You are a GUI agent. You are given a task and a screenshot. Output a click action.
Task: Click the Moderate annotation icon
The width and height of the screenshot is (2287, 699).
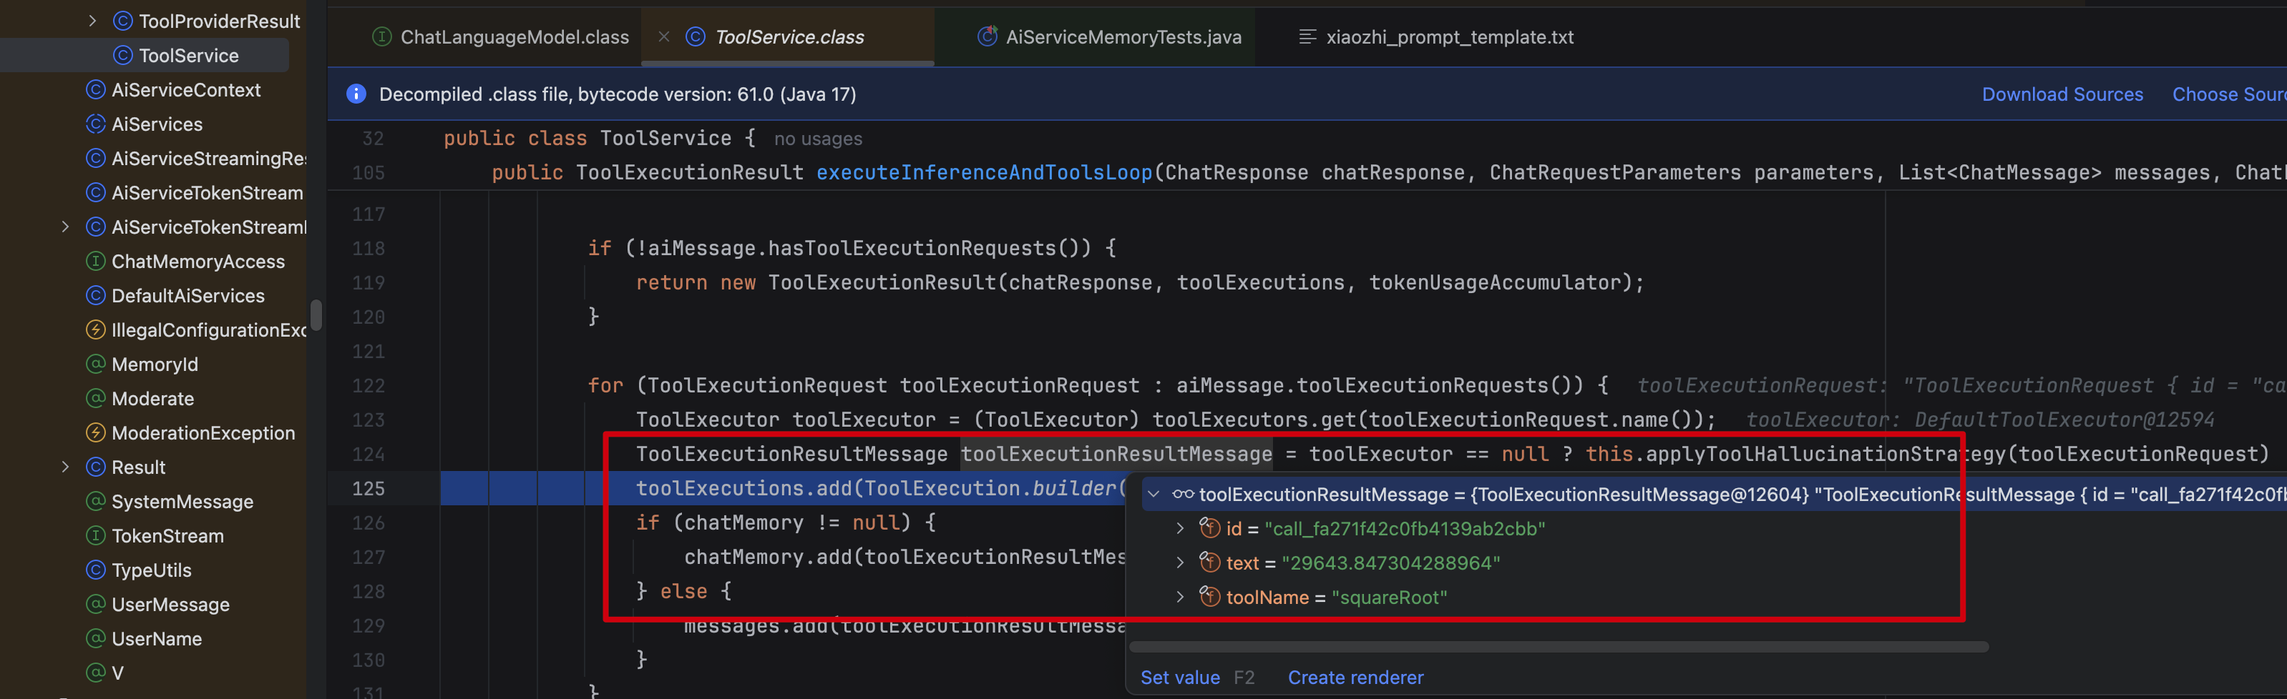[x=96, y=398]
